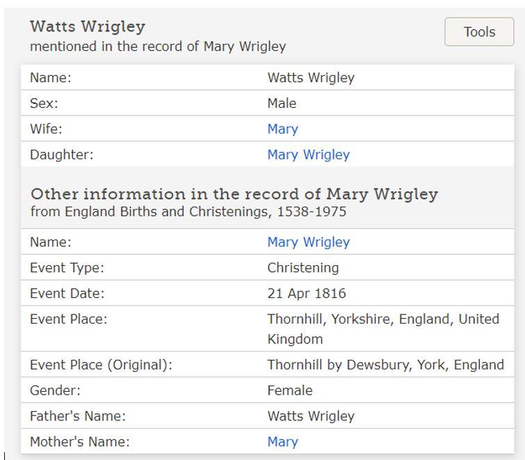Click the Thornhill, Yorkshire event place value

pyautogui.click(x=383, y=319)
